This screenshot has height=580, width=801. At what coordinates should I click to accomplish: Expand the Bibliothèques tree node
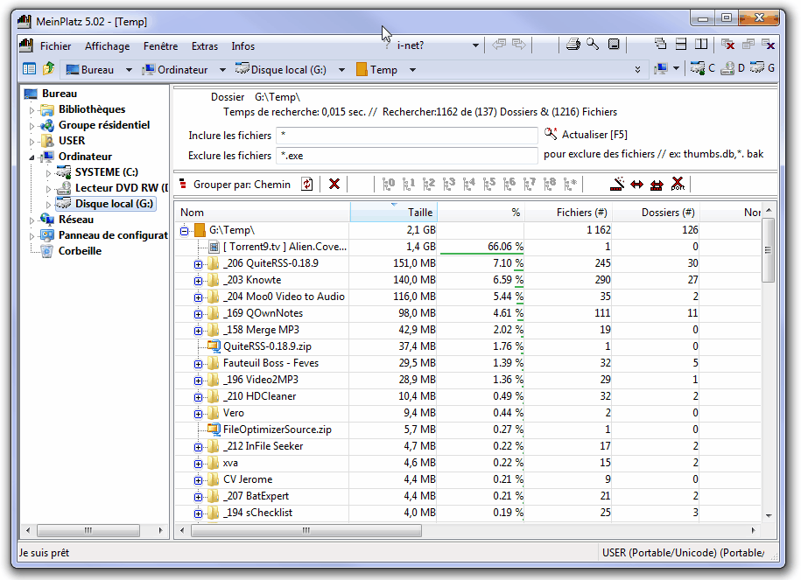click(x=32, y=109)
